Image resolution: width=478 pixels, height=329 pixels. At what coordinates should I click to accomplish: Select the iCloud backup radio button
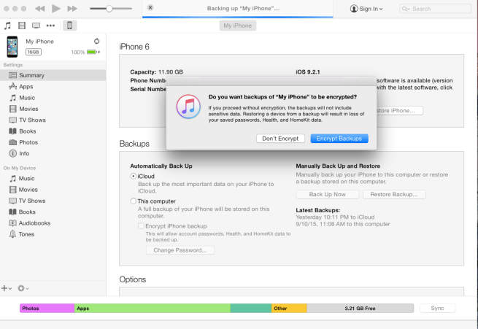(x=133, y=176)
